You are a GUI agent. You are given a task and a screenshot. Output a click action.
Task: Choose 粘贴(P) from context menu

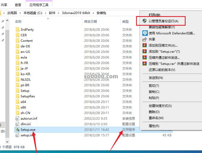(154, 98)
